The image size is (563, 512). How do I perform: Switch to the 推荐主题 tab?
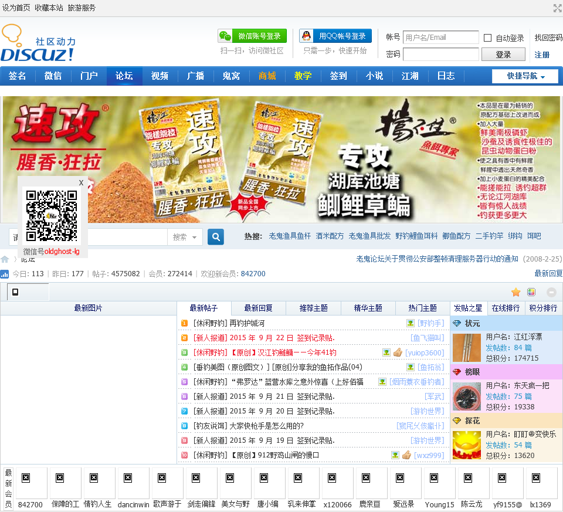(x=313, y=308)
